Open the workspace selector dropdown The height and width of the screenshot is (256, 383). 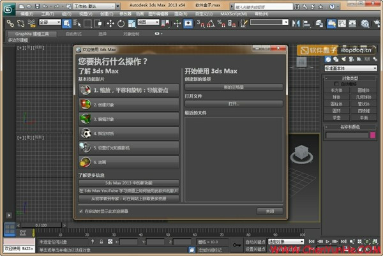(x=94, y=6)
